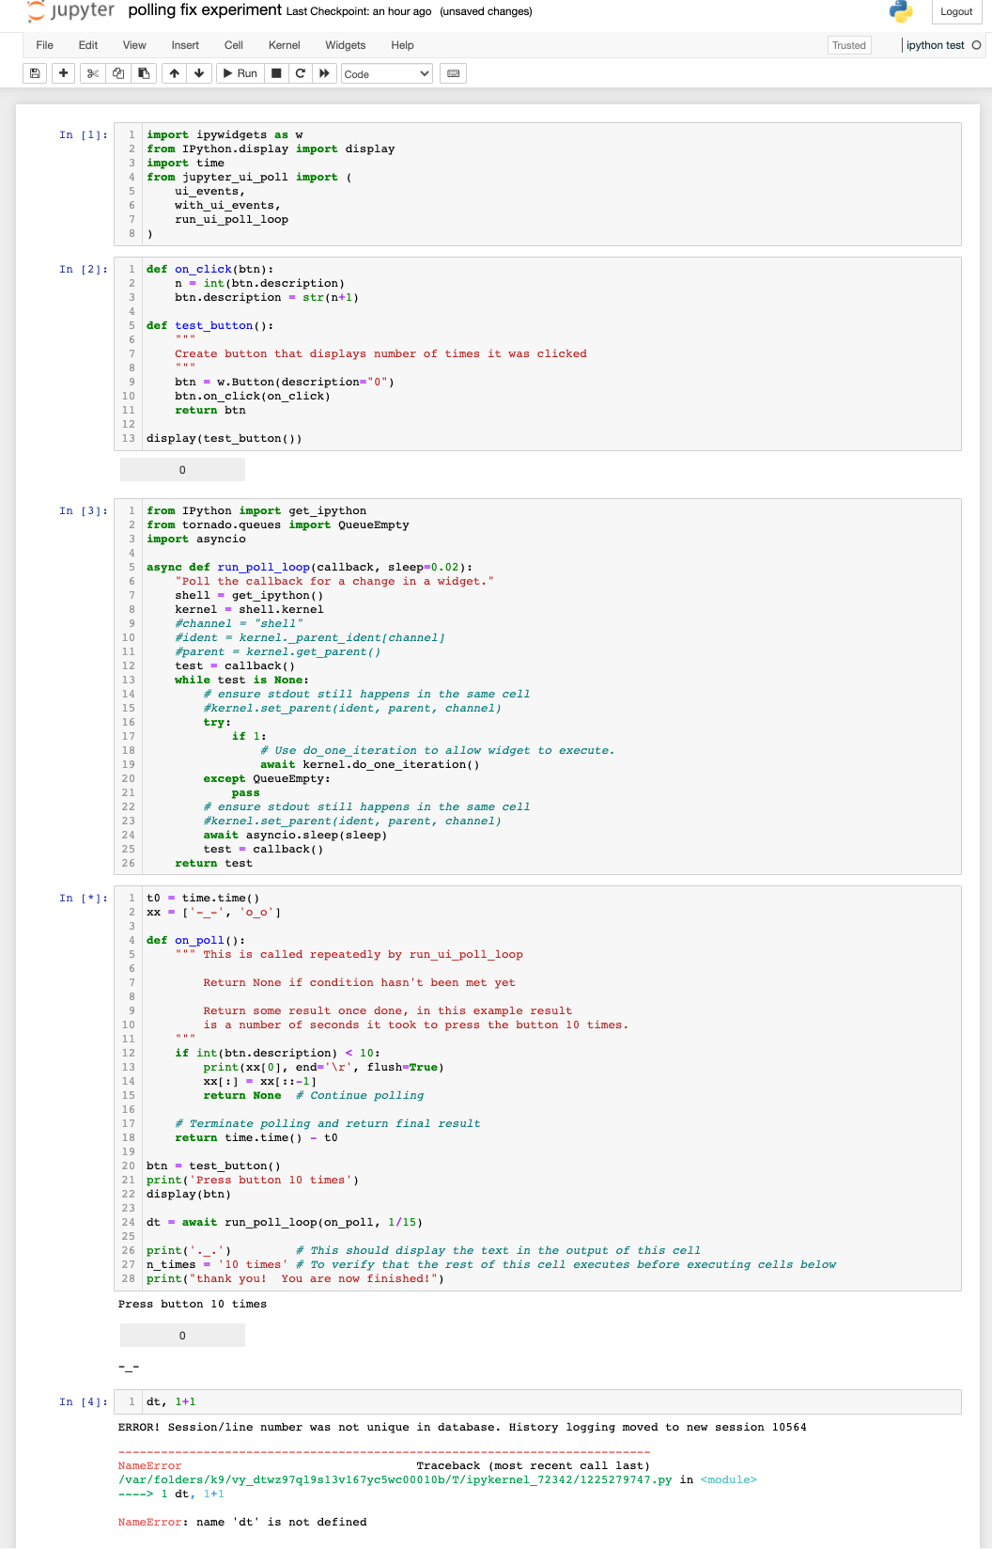Interrupt the kernel with stop icon

pos(276,73)
